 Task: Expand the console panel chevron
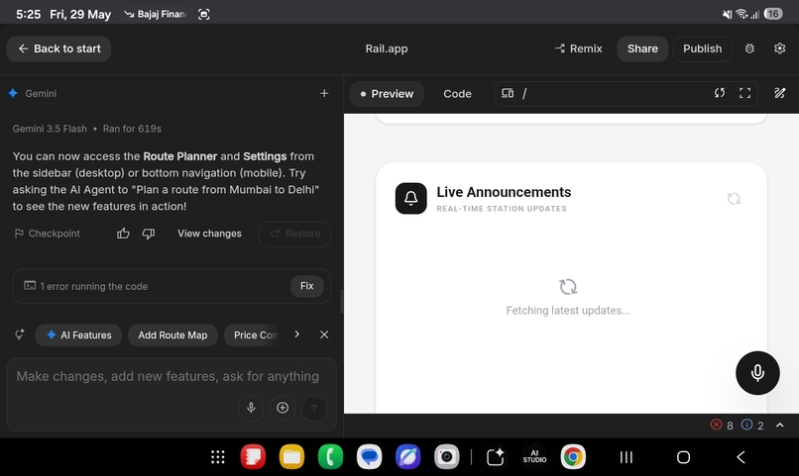coord(779,426)
